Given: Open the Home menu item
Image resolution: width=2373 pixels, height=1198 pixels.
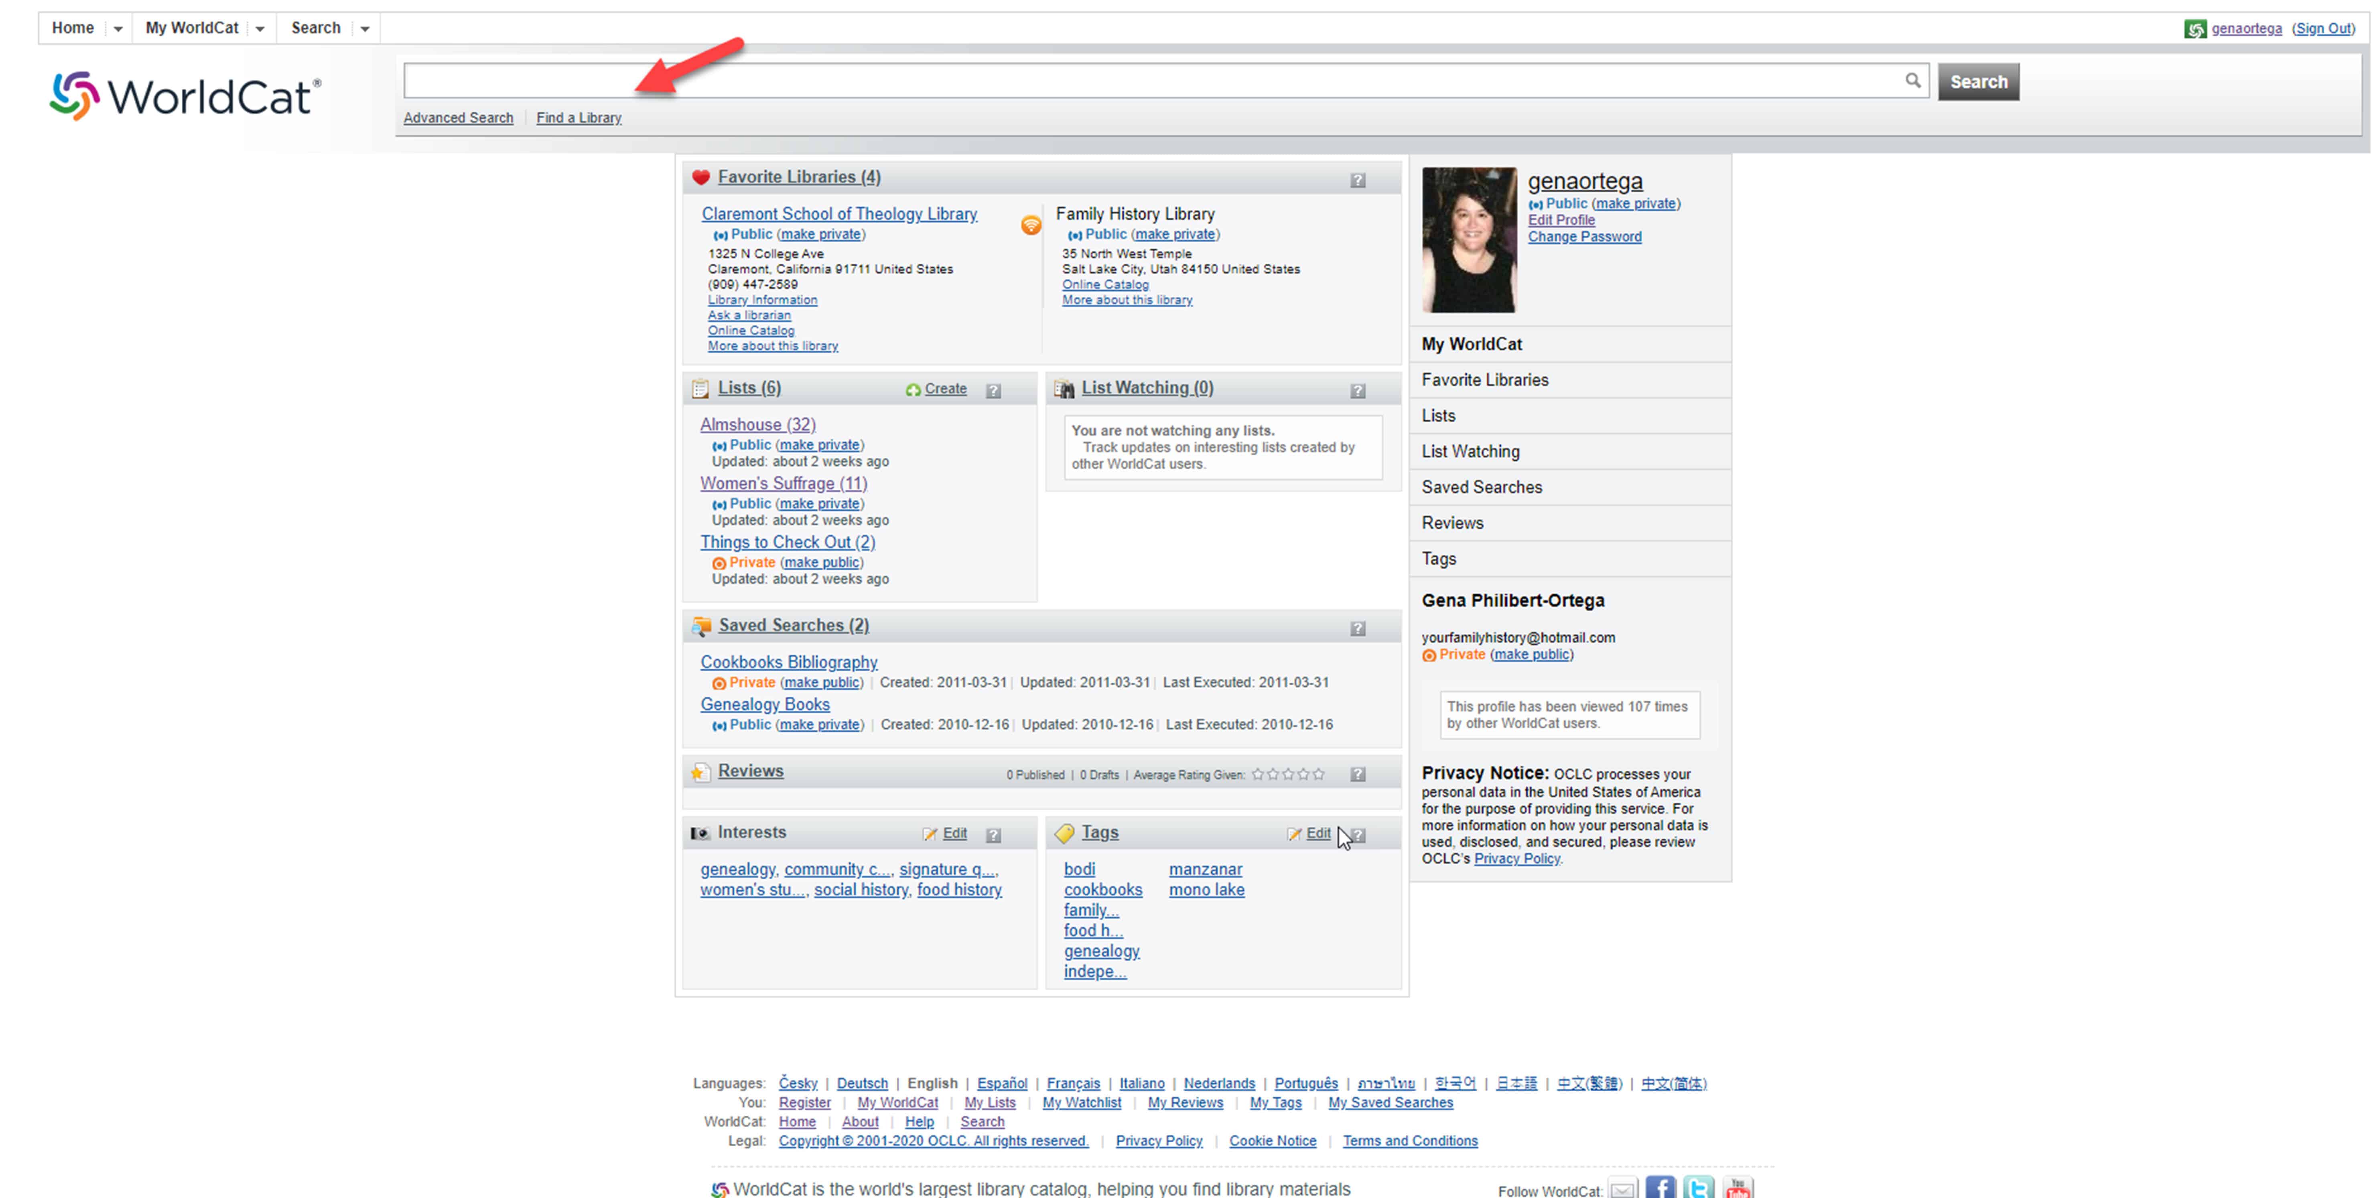Looking at the screenshot, I should pyautogui.click(x=73, y=28).
